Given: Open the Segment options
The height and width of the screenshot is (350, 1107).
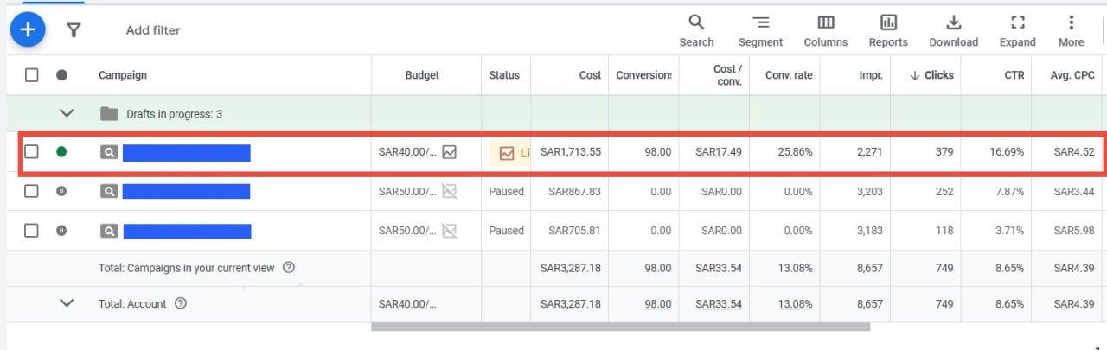Looking at the screenshot, I should pyautogui.click(x=760, y=31).
